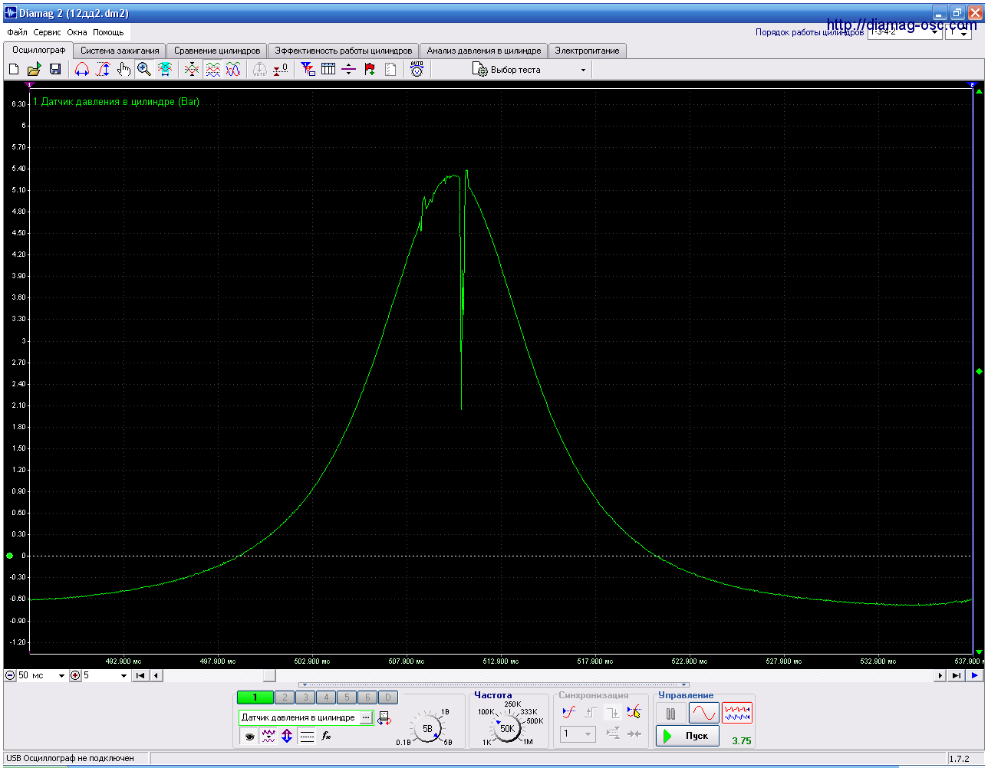
Task: Add a marker with the red flag icon
Action: tap(370, 70)
